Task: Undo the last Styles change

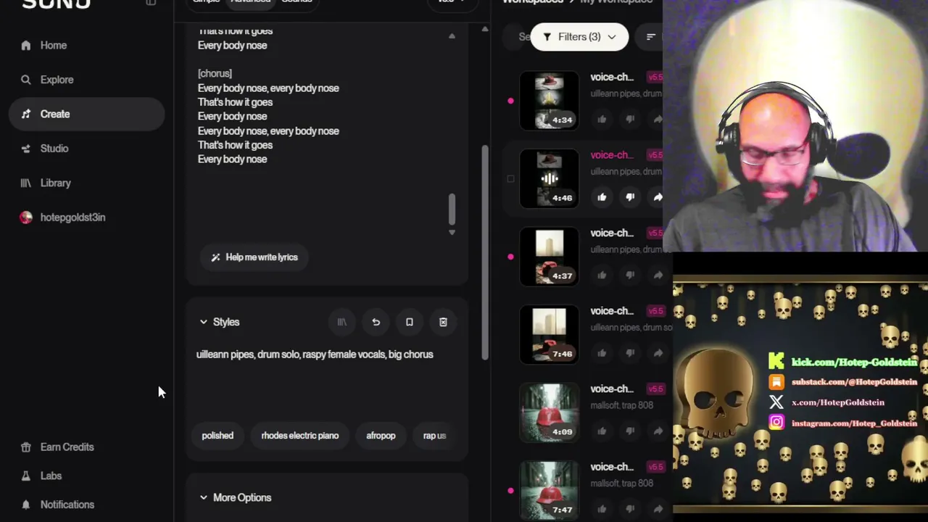Action: pos(376,322)
